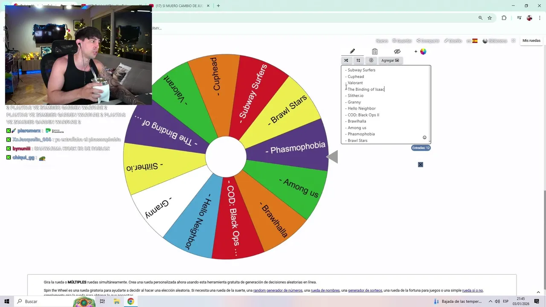
Task: Place cursor on 'Valorant' entry line
Action: pos(355,83)
